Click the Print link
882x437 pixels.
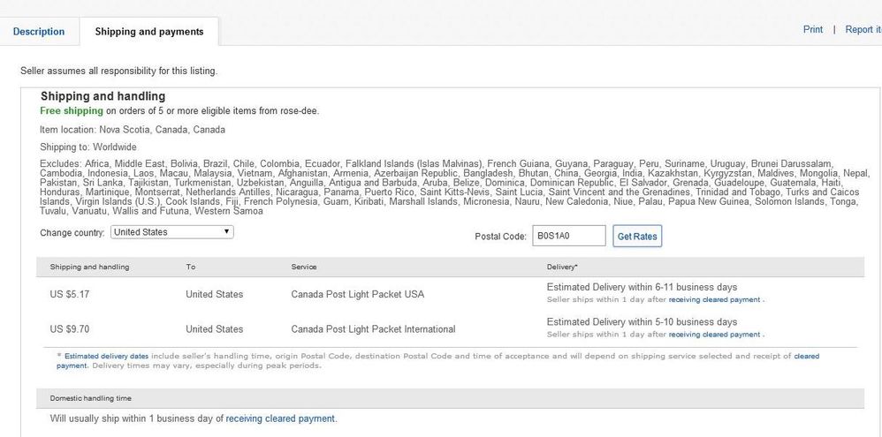tap(812, 30)
